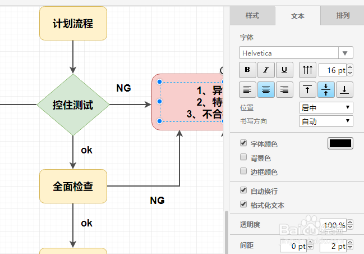Toggle italic text formatting
The width and height of the screenshot is (364, 254).
click(266, 70)
